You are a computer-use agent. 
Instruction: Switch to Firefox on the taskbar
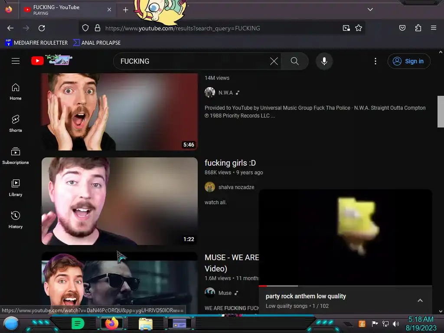[112, 323]
